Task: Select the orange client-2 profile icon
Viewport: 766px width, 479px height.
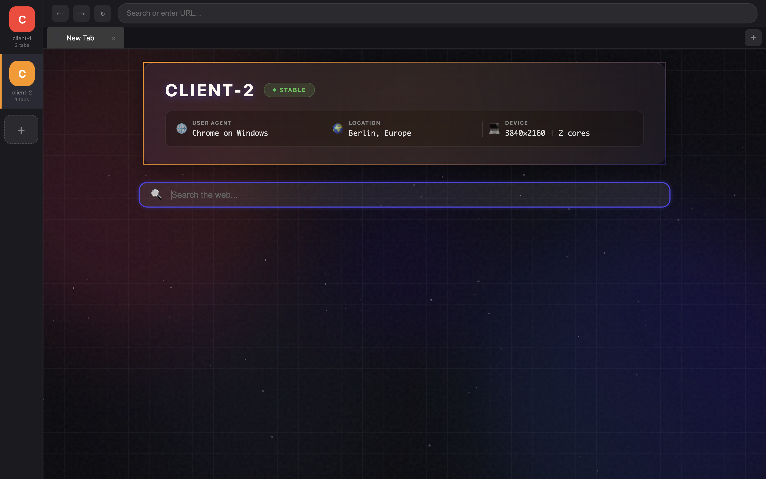Action: click(x=22, y=73)
